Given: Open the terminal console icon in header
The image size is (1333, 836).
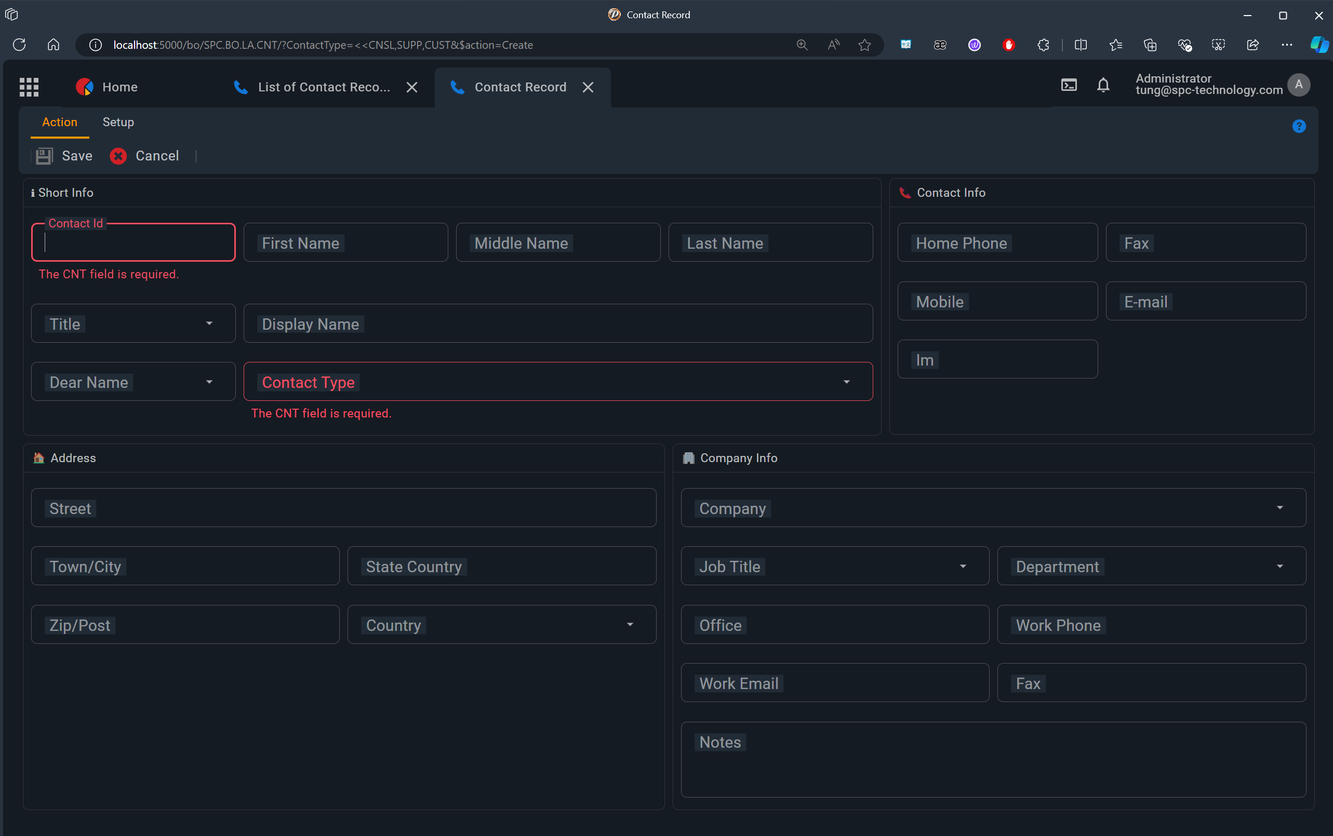Looking at the screenshot, I should (1069, 85).
